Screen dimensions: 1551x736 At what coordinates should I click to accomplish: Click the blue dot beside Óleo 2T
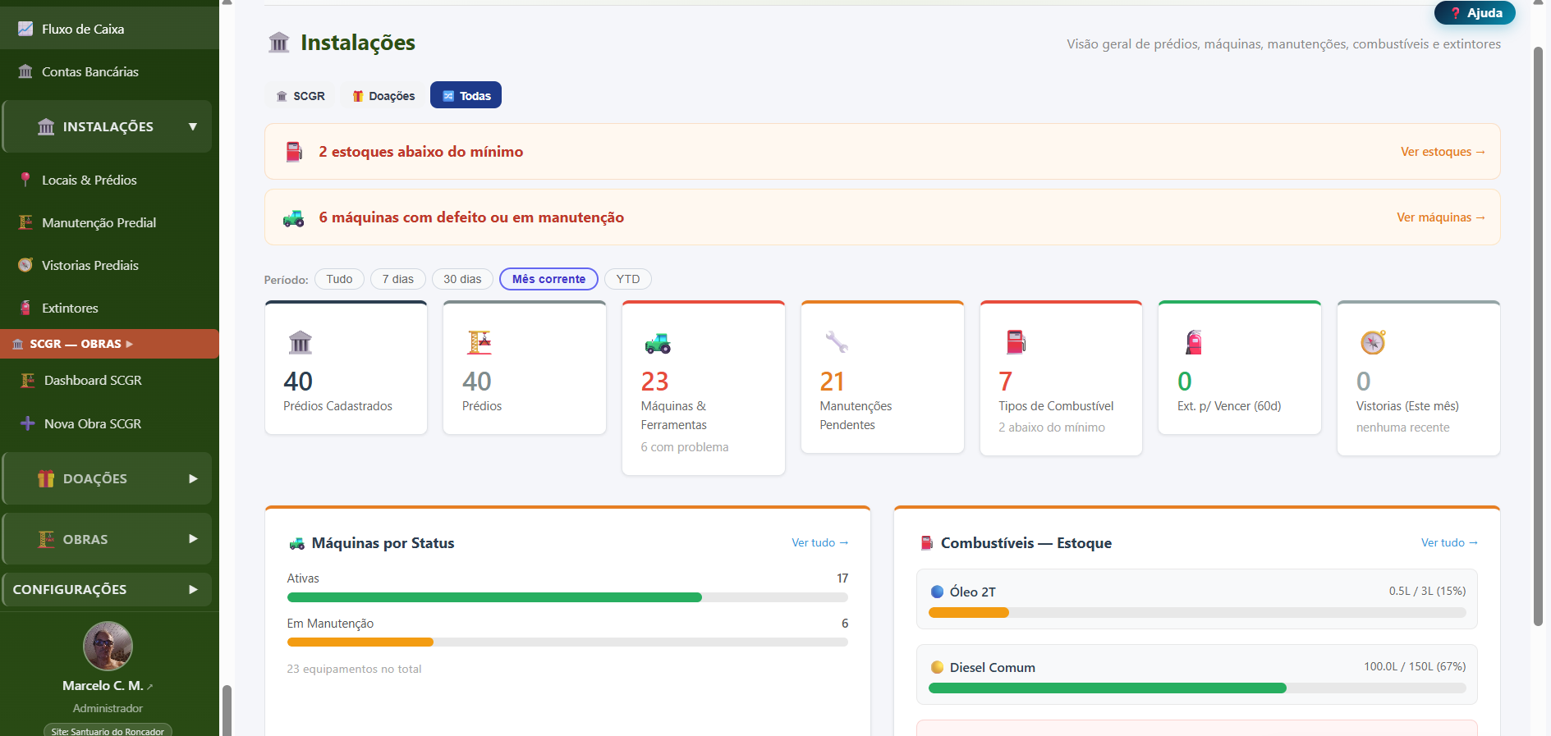[x=937, y=592]
